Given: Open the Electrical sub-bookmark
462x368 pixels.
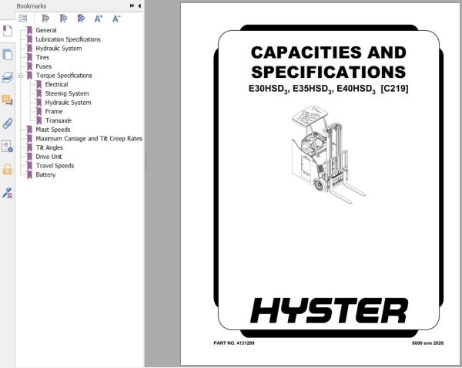Looking at the screenshot, I should [x=56, y=84].
